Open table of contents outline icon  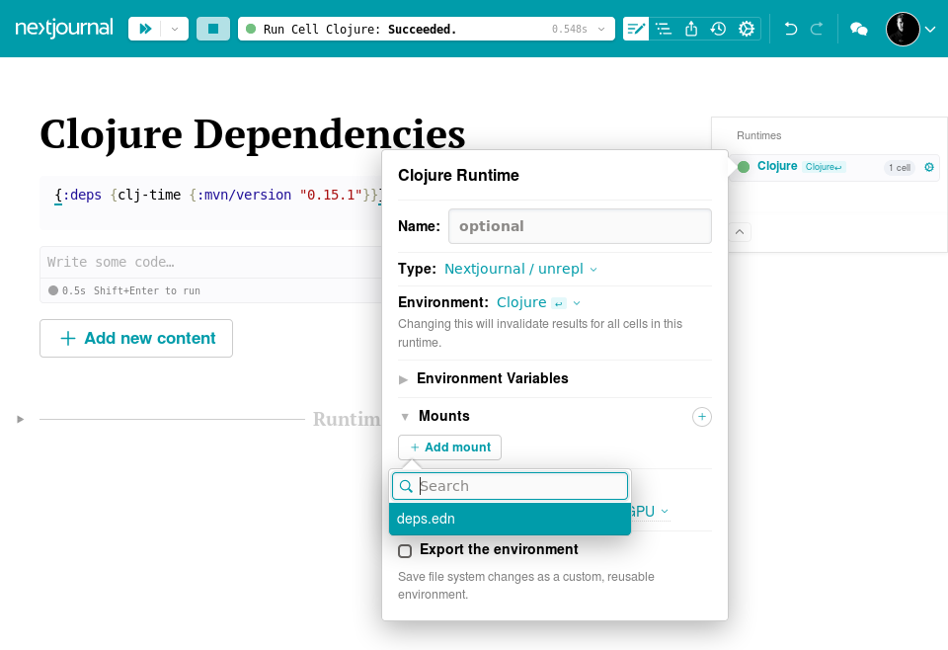(664, 29)
